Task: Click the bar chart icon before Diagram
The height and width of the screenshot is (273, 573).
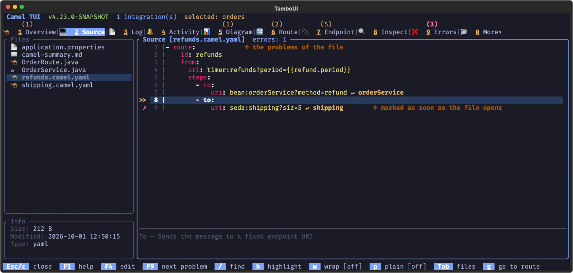Action: pyautogui.click(x=207, y=32)
